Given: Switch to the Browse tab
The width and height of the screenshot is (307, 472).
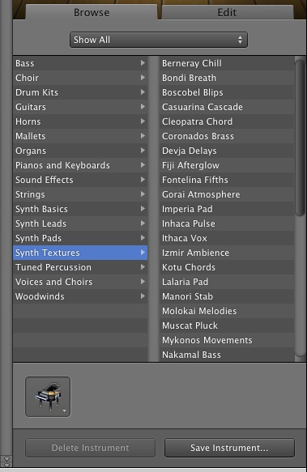Looking at the screenshot, I should pos(92,12).
